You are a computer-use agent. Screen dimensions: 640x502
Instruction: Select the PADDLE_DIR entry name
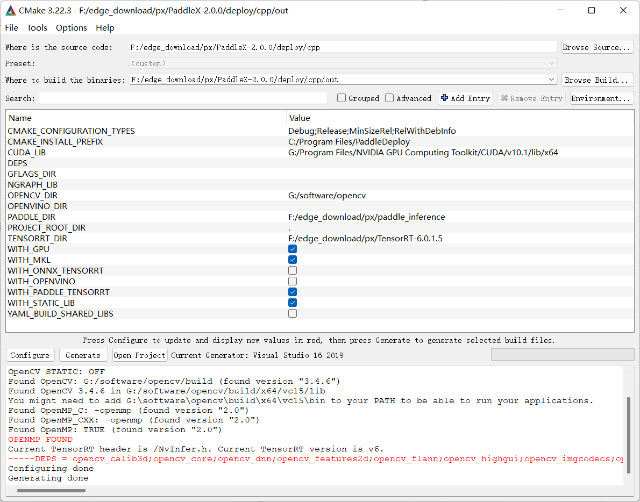click(x=31, y=217)
